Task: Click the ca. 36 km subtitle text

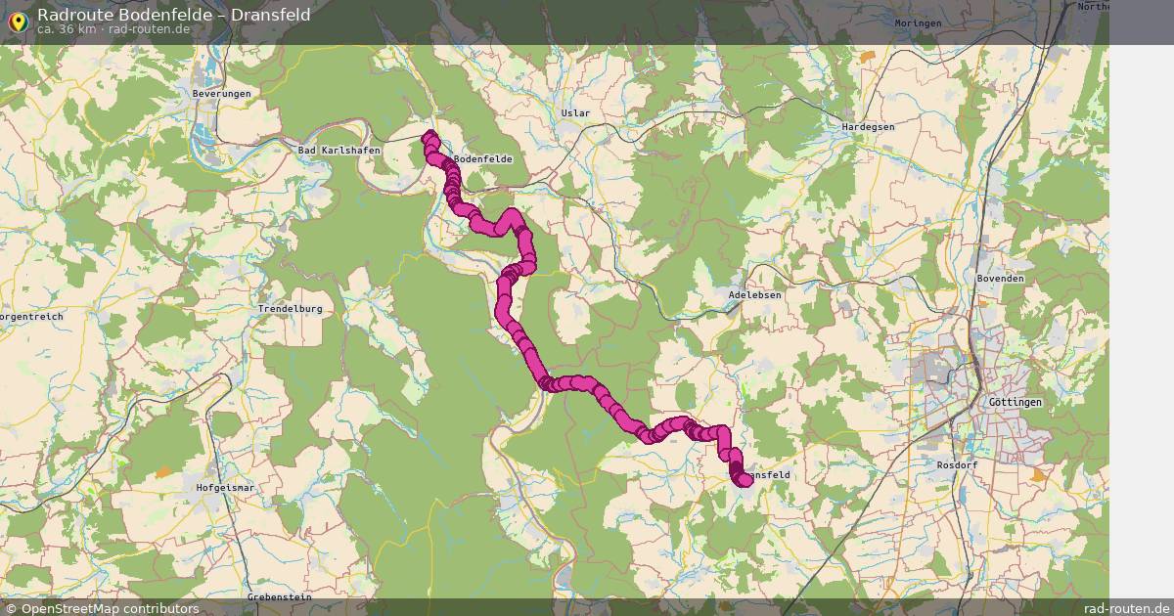Action: (x=67, y=29)
